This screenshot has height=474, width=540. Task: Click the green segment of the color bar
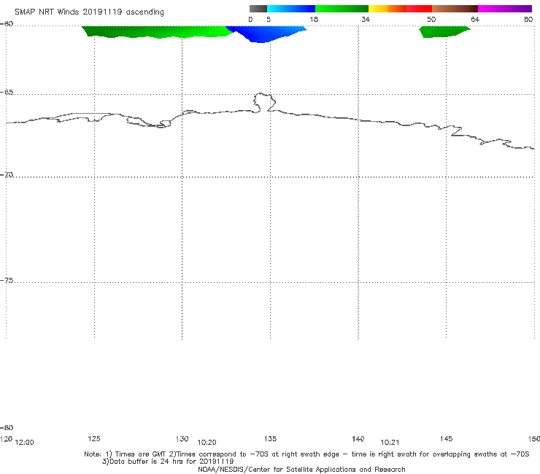(342, 9)
